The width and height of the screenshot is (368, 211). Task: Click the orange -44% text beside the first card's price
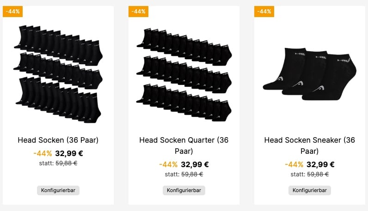43,153
